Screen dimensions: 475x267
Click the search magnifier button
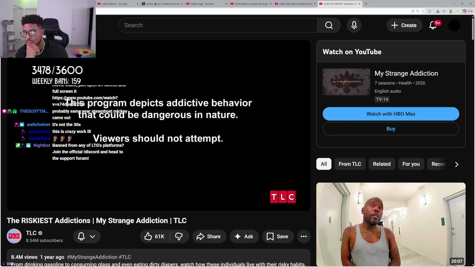329,25
